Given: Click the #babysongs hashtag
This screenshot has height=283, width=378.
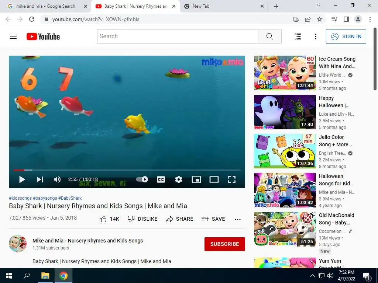Looking at the screenshot, I should tap(45, 198).
